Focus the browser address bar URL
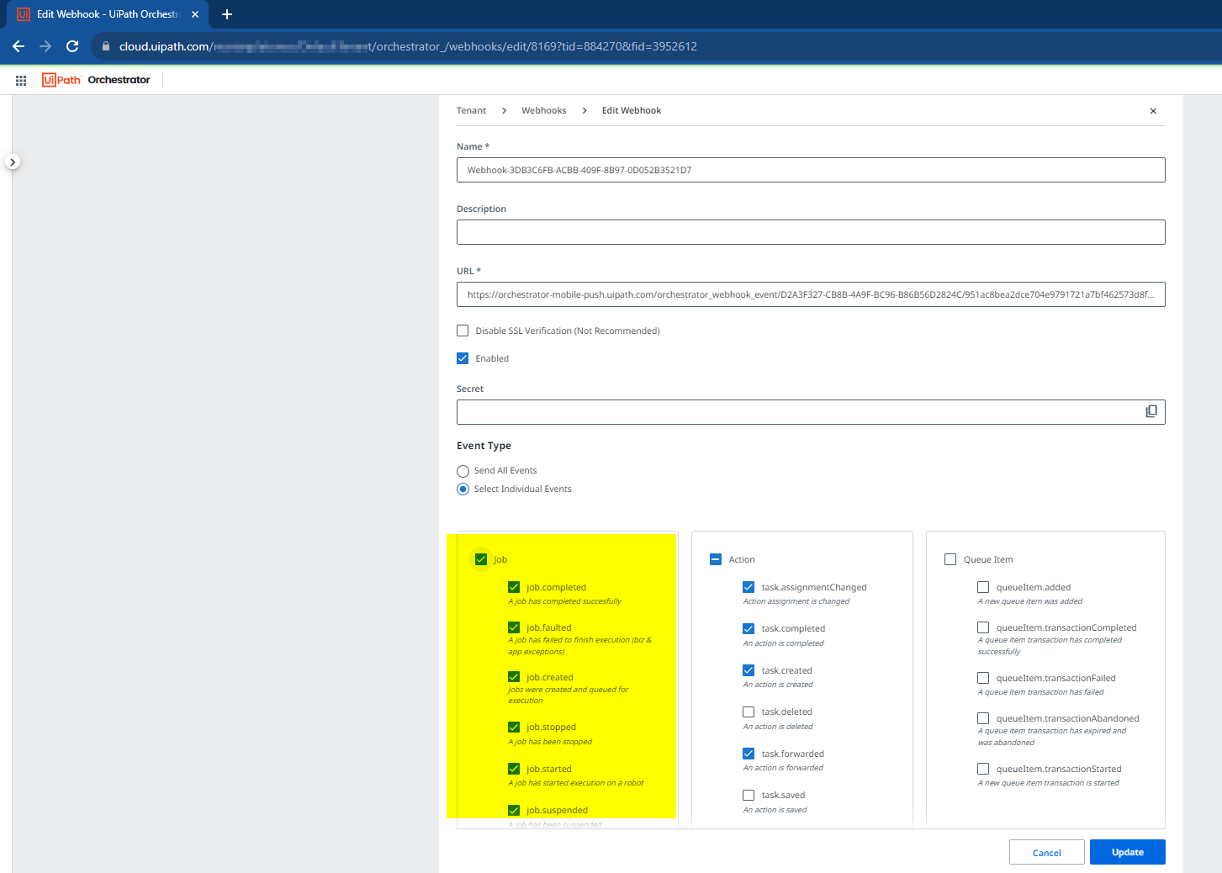The height and width of the screenshot is (873, 1222). click(x=408, y=46)
